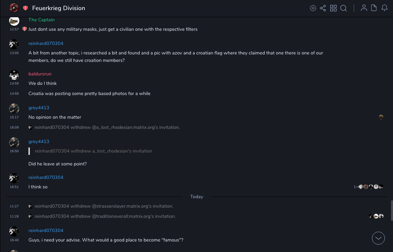The width and height of the screenshot is (393, 252).
Task: Expand read receipts on the 11:28 event
Action: point(376,216)
